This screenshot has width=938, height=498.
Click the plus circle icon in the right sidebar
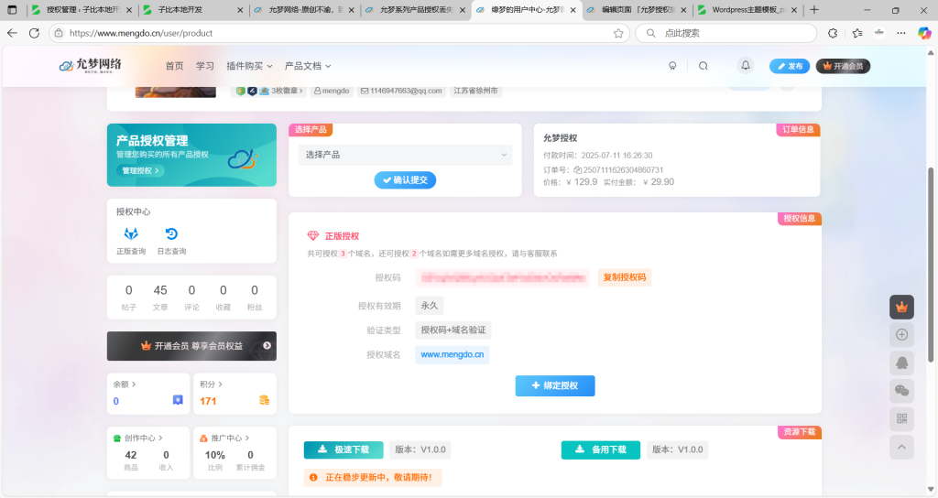pos(901,335)
